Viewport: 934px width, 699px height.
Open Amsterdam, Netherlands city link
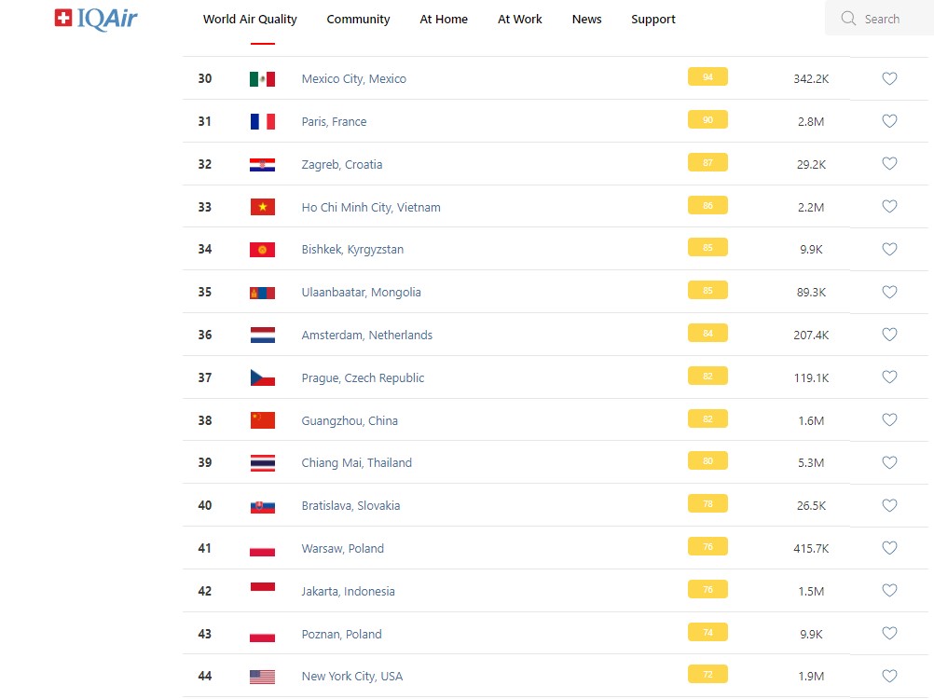coord(366,336)
